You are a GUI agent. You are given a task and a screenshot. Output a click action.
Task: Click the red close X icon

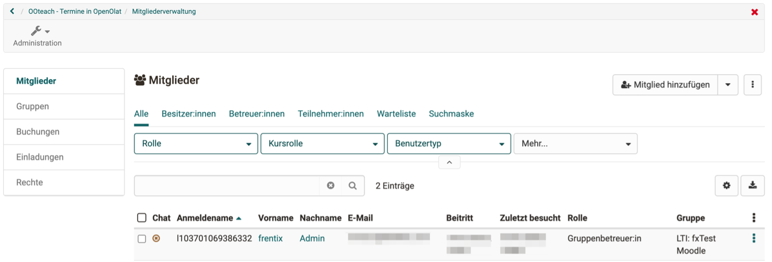[754, 12]
